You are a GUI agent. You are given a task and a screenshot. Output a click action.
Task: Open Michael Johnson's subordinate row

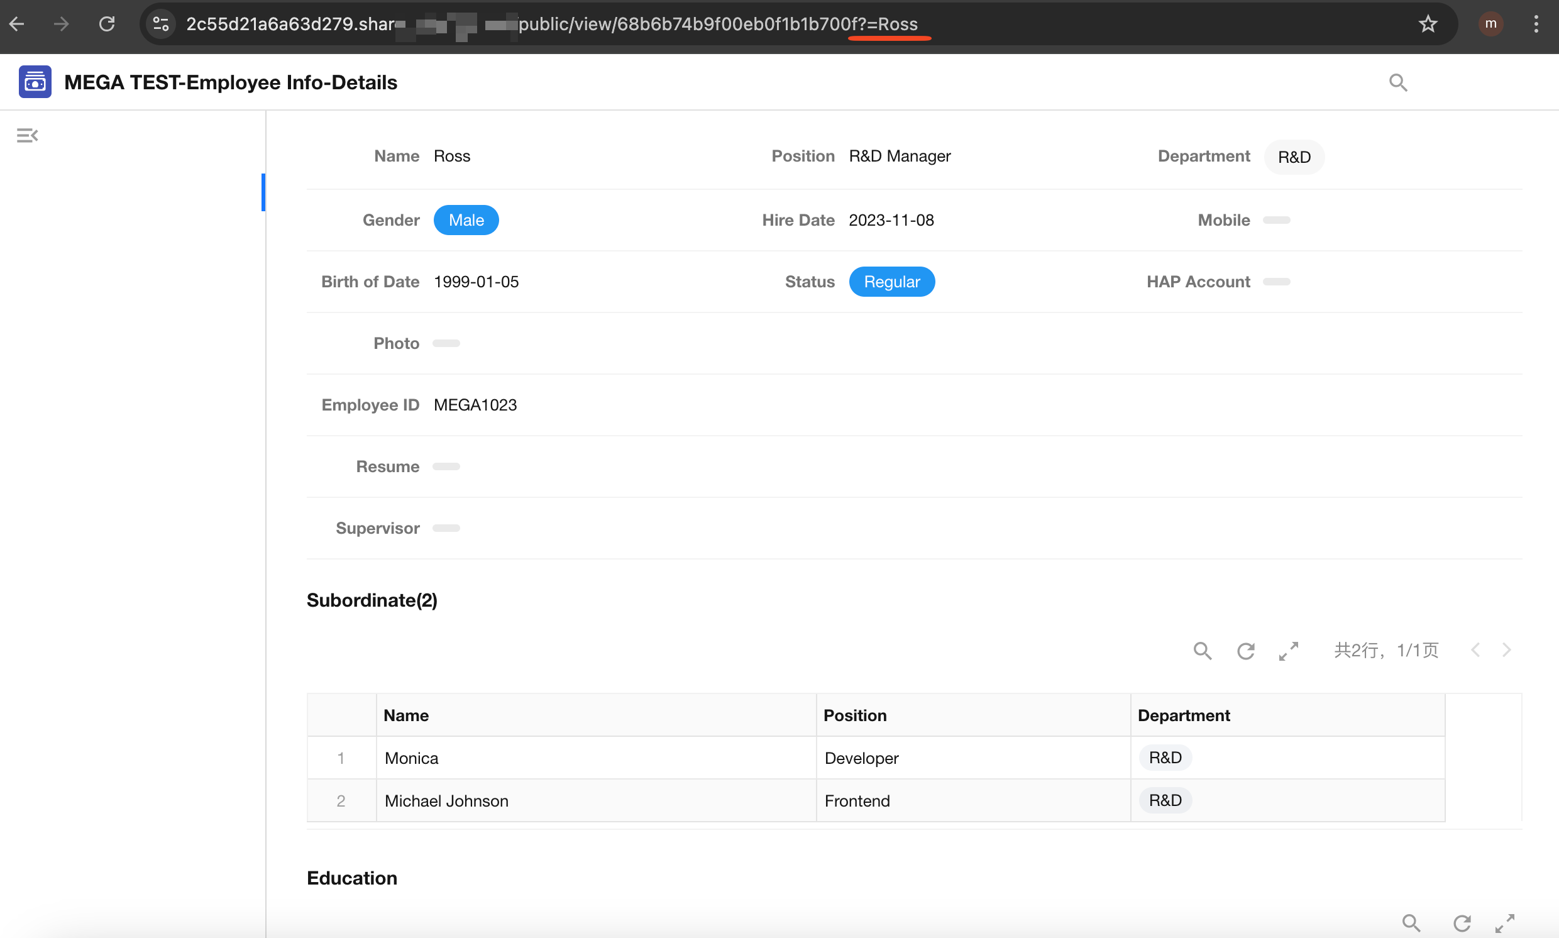[446, 801]
